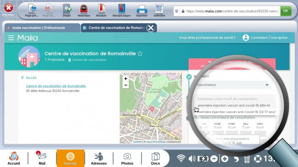Expand the Vaccinateur specialty dropdown
This screenshot has height=167, width=298.
[233, 85]
